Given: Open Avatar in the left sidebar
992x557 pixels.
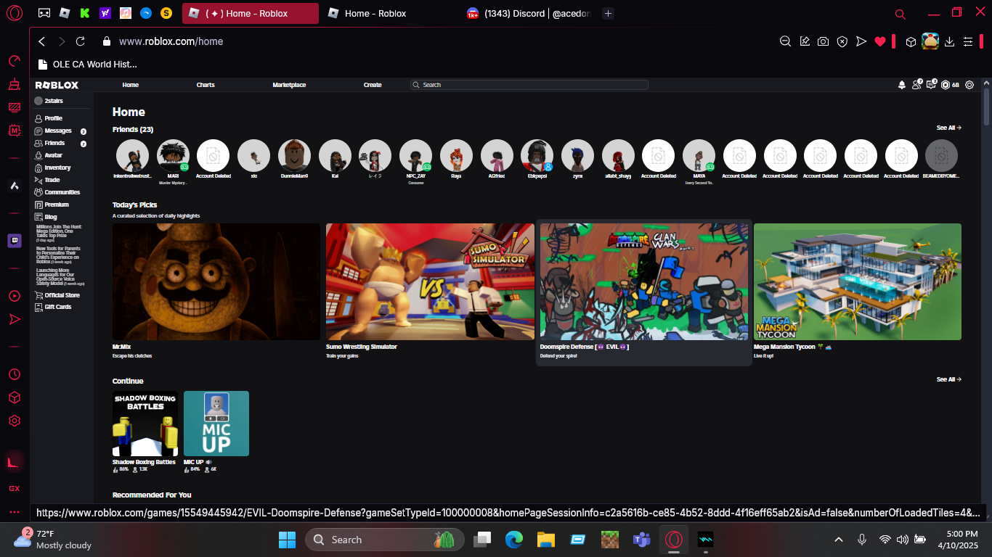Looking at the screenshot, I should coord(54,155).
